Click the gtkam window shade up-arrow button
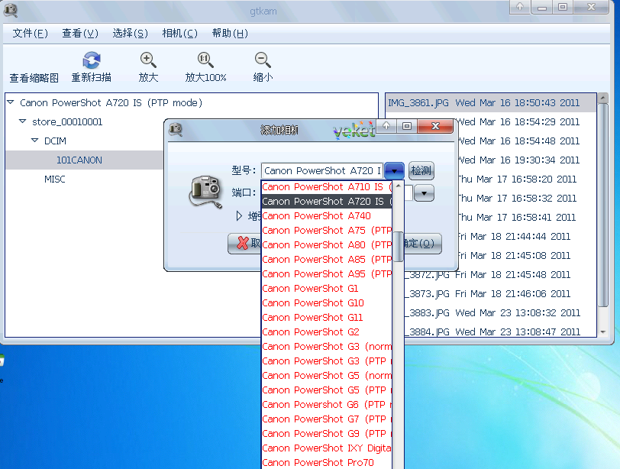Screen dimensions: 620x469 click(x=520, y=7)
